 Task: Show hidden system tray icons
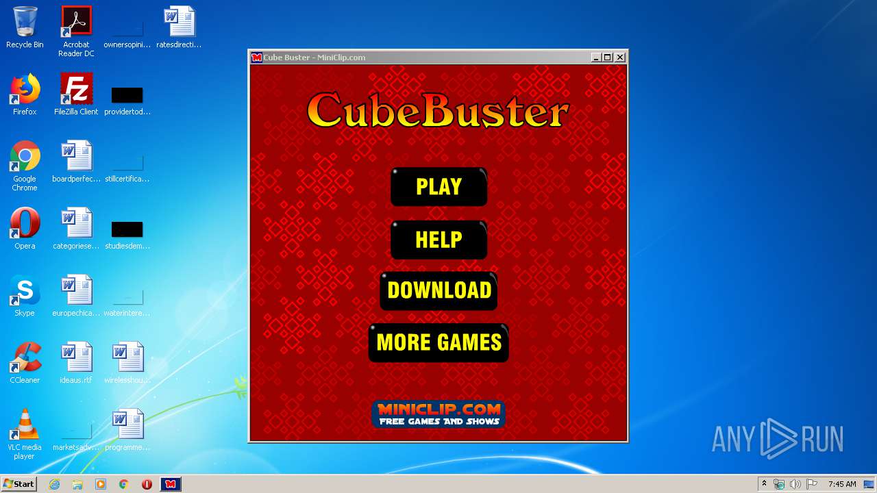(764, 484)
